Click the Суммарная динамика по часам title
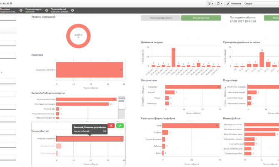Image resolution: width=279 pixels, height=167 pixels. point(242,42)
